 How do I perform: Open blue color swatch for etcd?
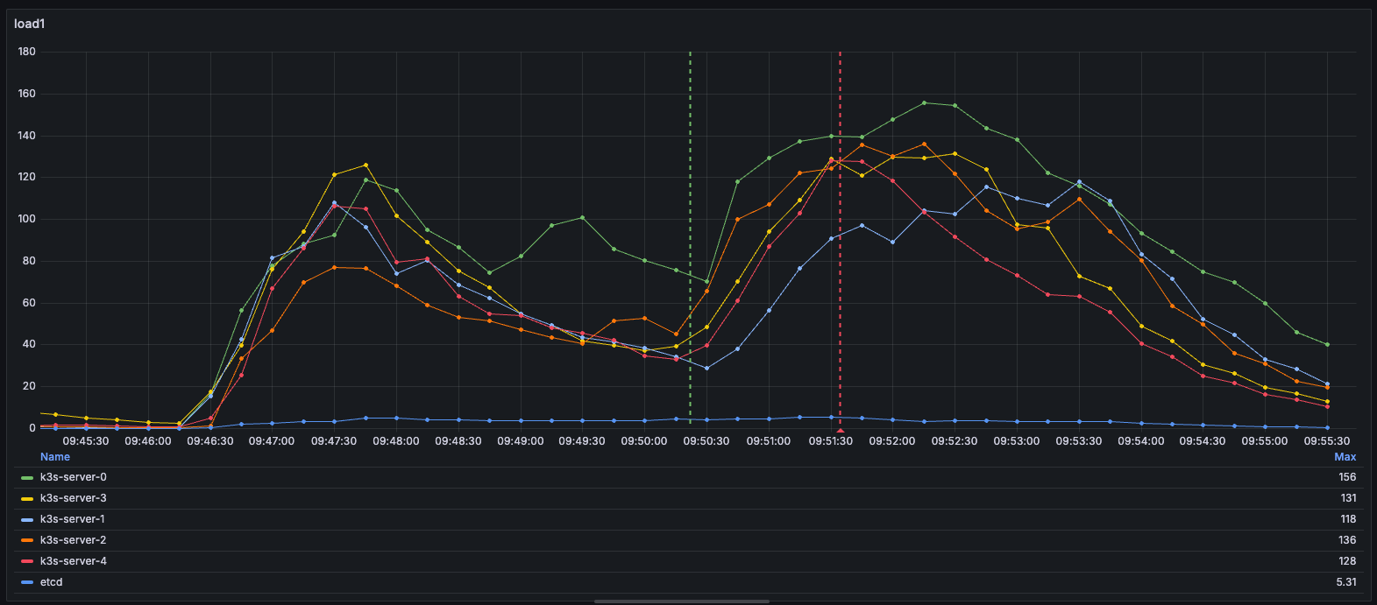coord(27,583)
